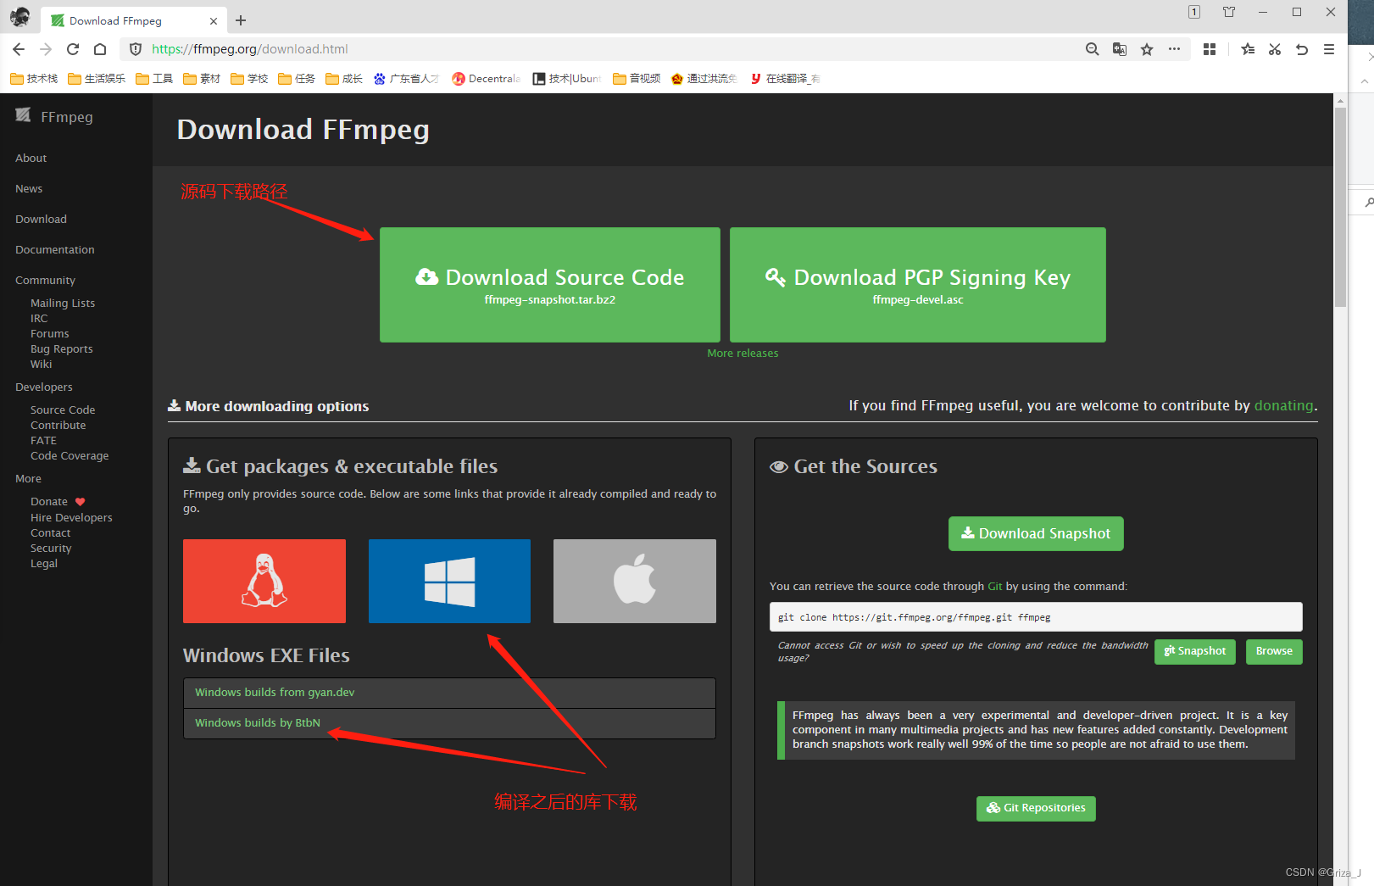The width and height of the screenshot is (1374, 886).
Task: Open the Linux packages tile with penguin
Action: [x=264, y=581]
